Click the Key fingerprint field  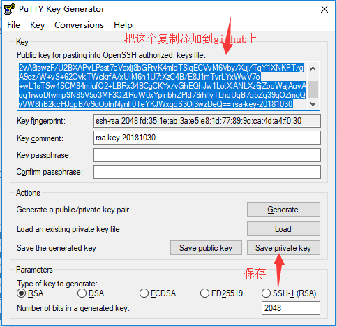tap(207, 121)
